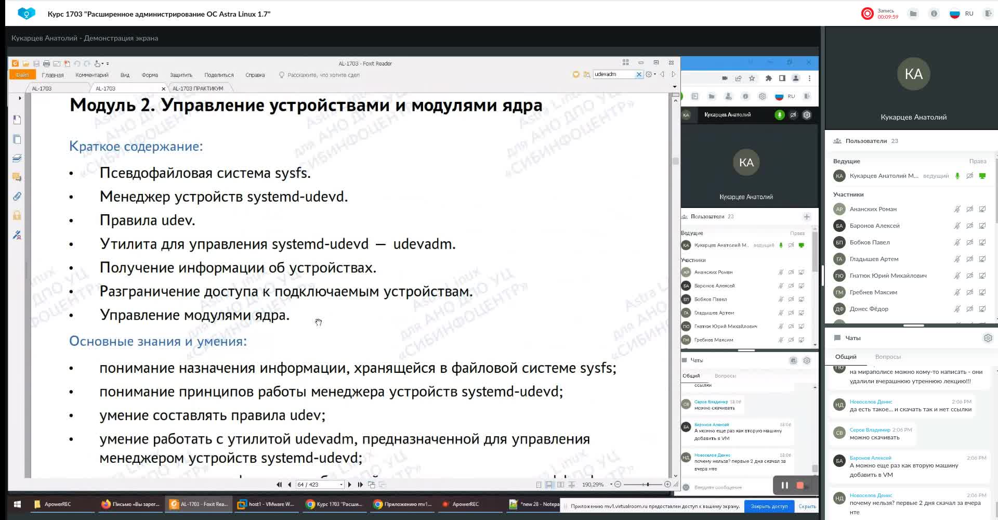
Task: Click Foxit search folder icon beside search box
Action: point(587,74)
